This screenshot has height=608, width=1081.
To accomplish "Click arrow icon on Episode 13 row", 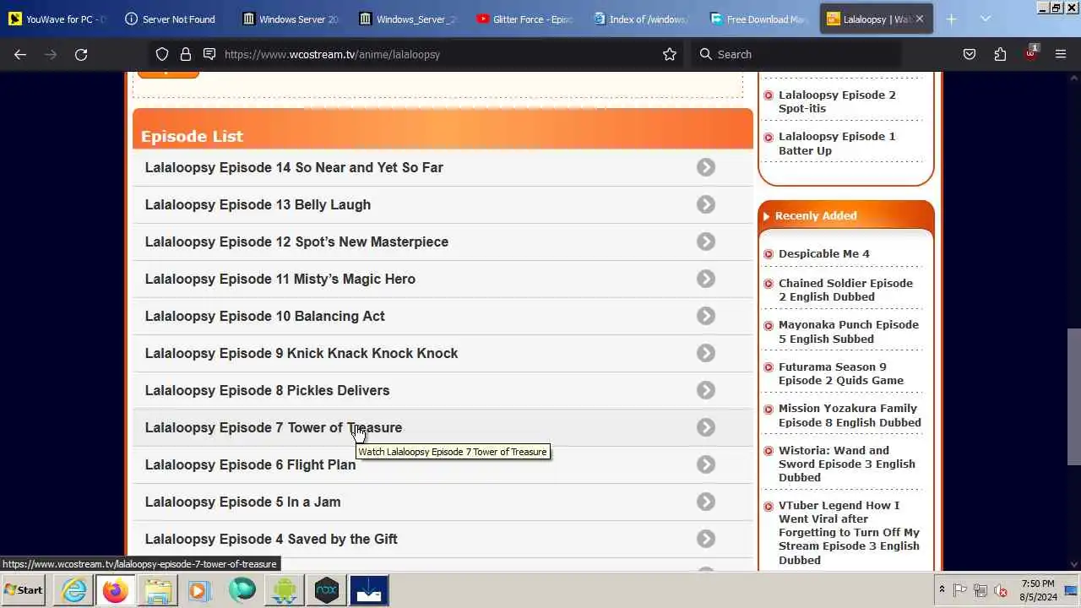I will (706, 204).
